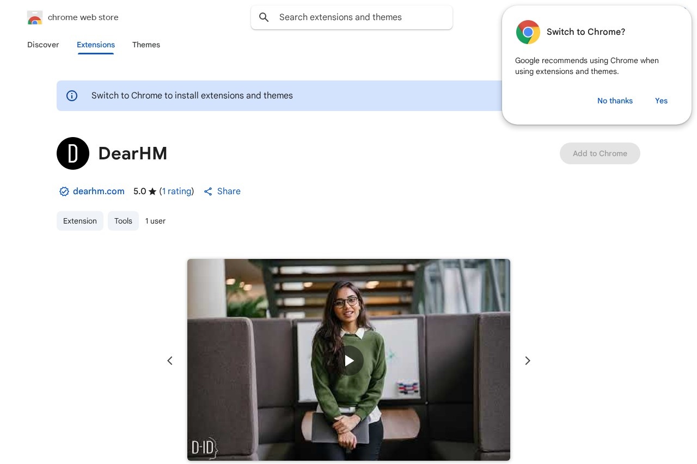Click the DearHM extension logo

[73, 153]
